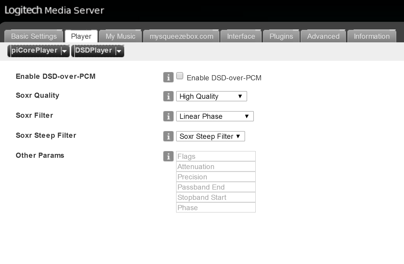Click the Enable DSD-over-PCM checkbox label text
404x264 pixels.
point(224,78)
